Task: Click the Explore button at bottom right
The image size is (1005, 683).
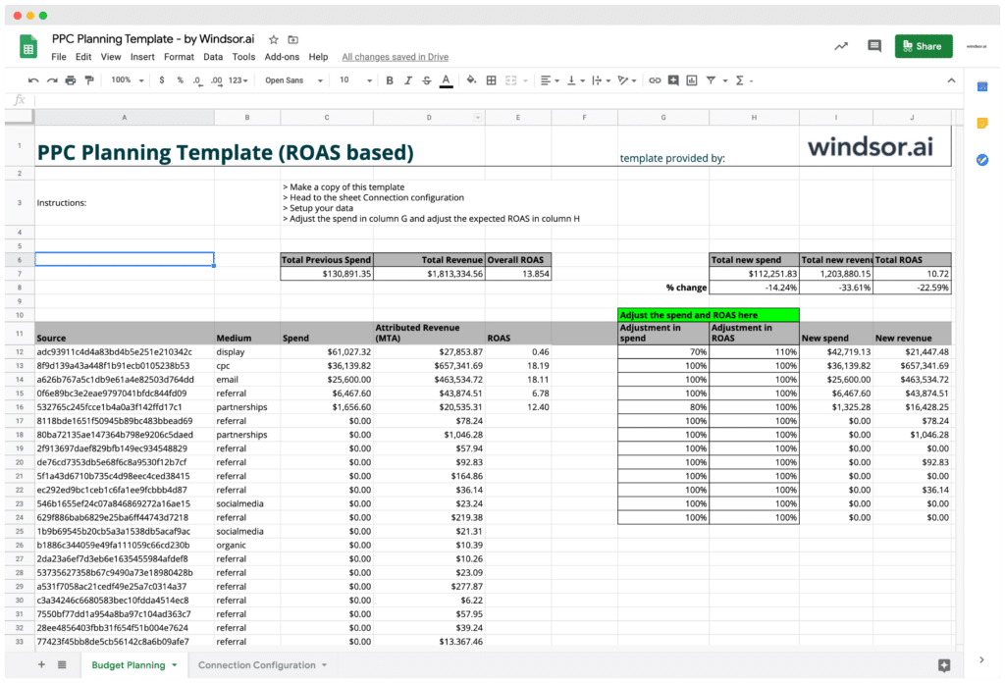Action: coord(943,665)
